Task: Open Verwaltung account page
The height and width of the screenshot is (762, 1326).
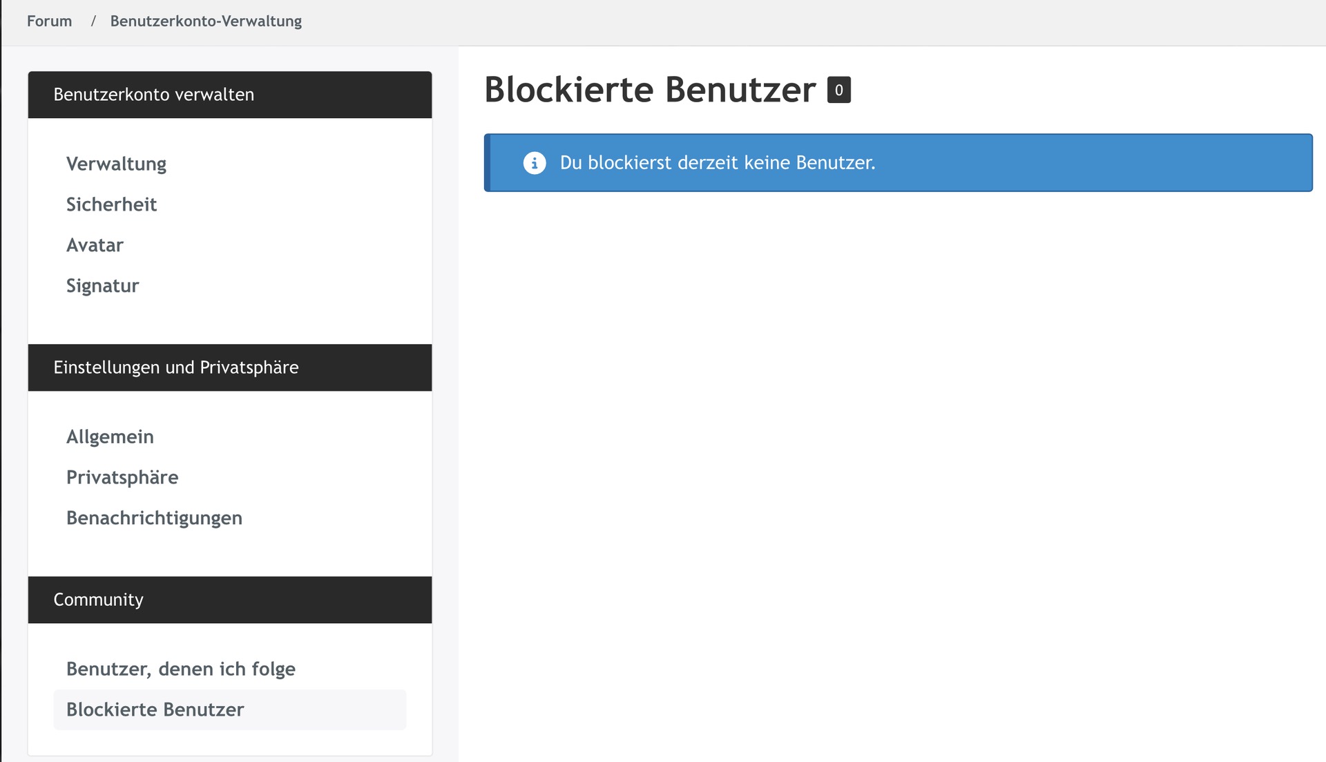Action: coord(116,164)
